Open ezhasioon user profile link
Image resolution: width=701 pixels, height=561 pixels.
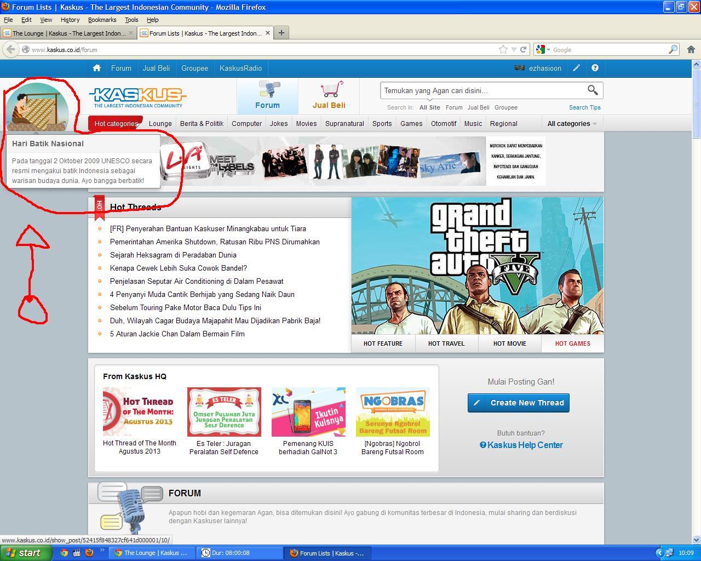click(545, 68)
